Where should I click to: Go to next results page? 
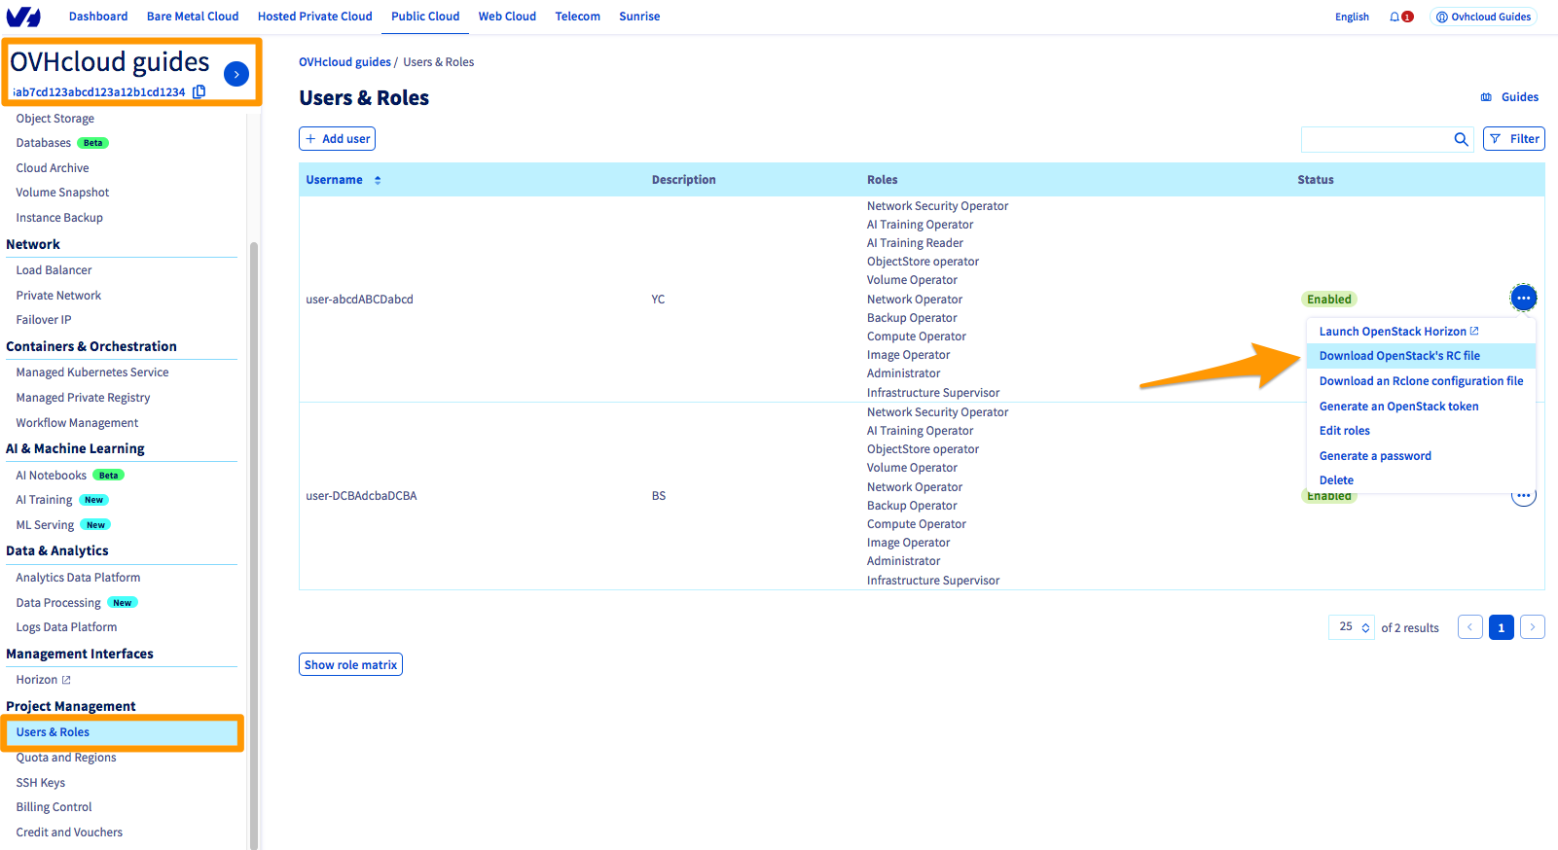[1533, 627]
